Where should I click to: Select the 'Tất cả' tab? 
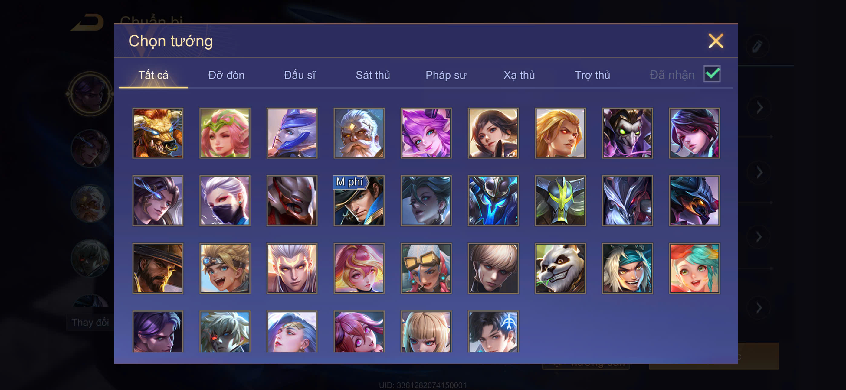click(153, 75)
